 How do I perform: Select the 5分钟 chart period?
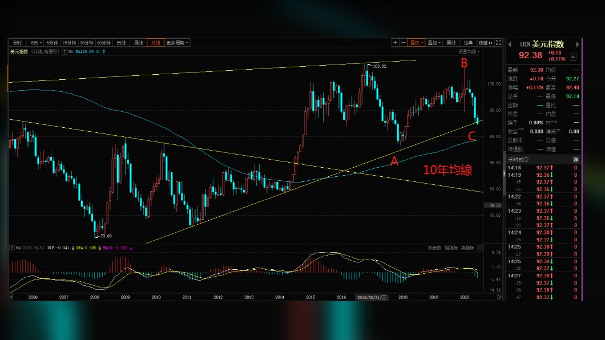click(52, 43)
